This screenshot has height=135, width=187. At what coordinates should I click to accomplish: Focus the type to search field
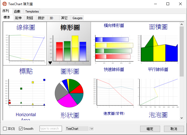51,129
